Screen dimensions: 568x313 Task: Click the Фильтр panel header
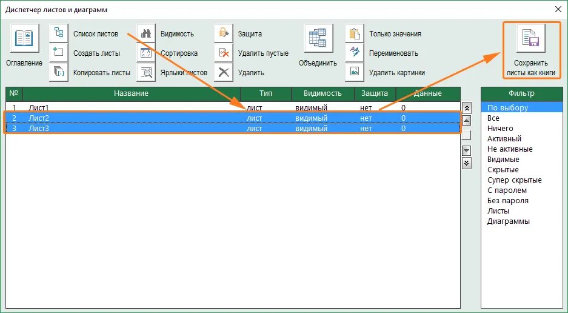522,93
